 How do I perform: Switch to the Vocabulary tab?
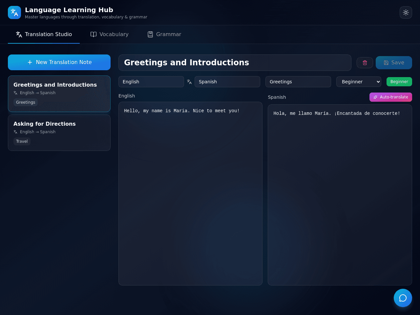(109, 34)
